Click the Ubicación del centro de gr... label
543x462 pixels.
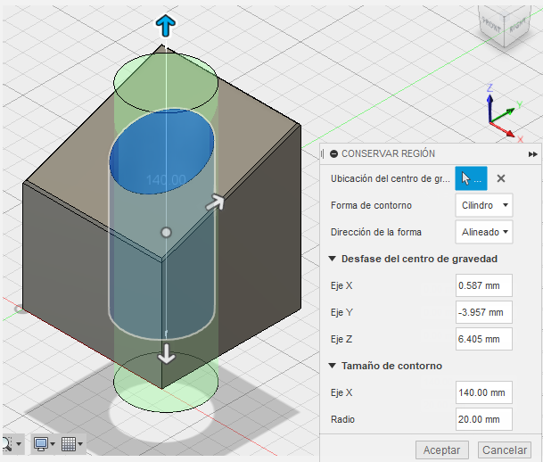click(391, 178)
